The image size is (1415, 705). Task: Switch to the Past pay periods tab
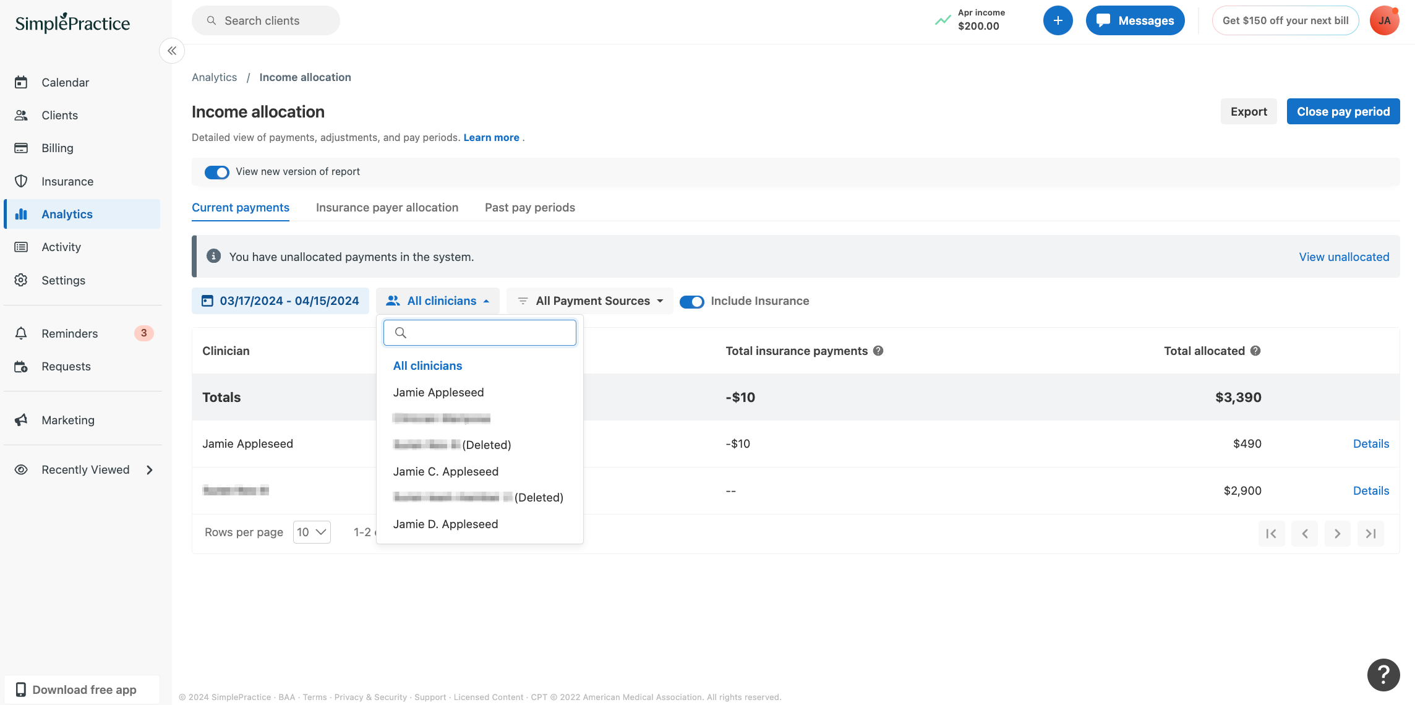pyautogui.click(x=530, y=207)
